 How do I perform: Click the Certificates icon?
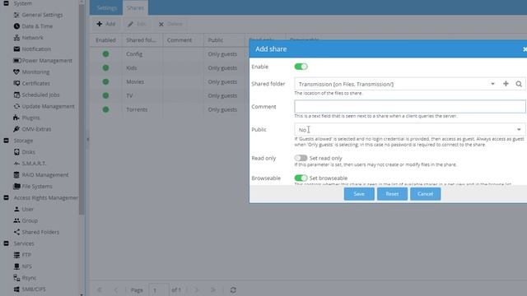pyautogui.click(x=16, y=83)
